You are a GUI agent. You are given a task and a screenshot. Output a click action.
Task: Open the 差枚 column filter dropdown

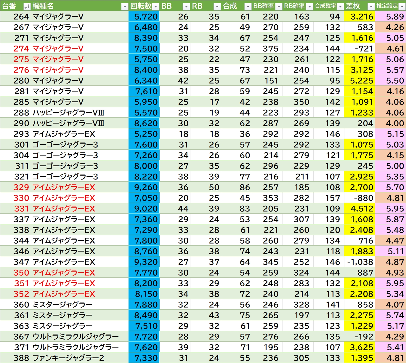(371, 7)
